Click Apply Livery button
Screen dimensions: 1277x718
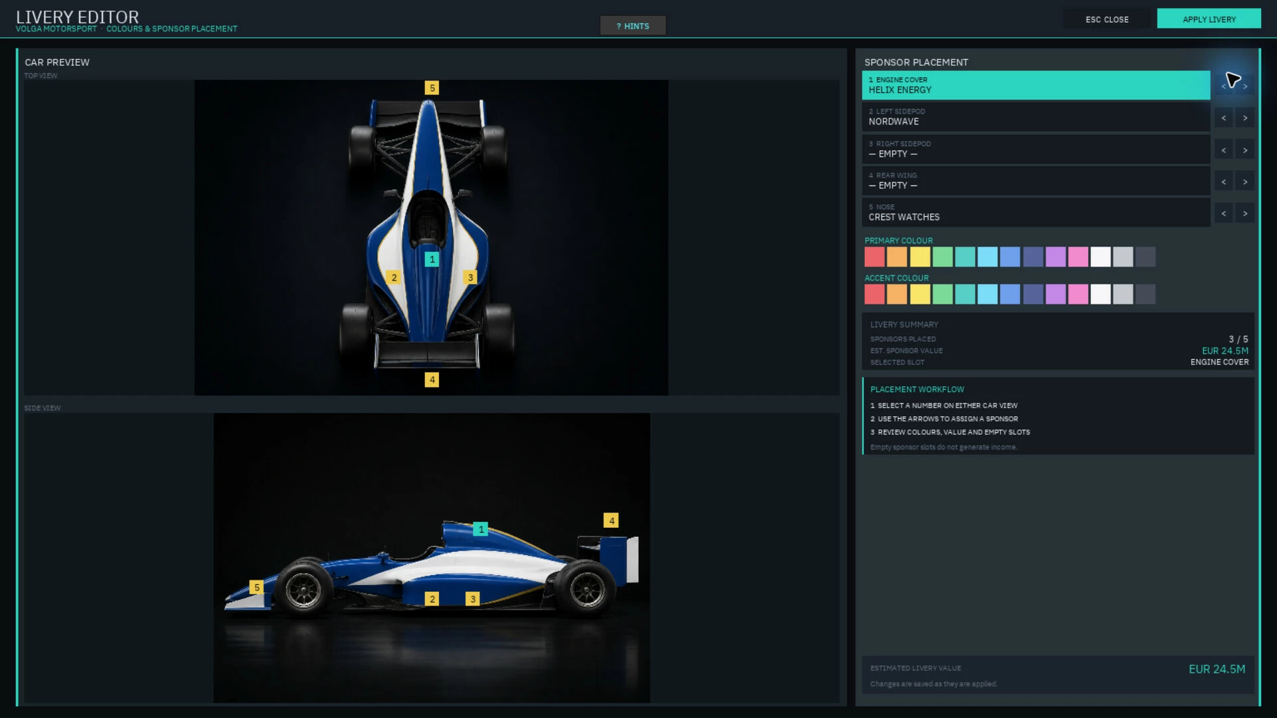(x=1208, y=19)
